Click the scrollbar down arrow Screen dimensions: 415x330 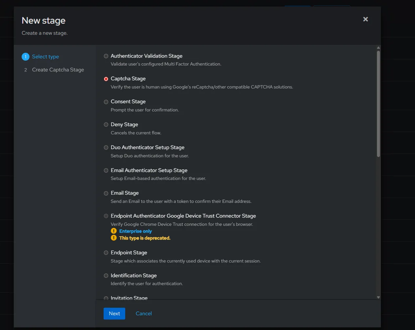pos(378,297)
